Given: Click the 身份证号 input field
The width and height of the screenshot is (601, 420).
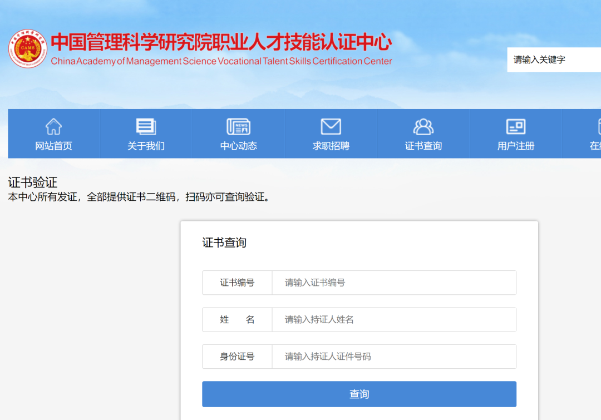Looking at the screenshot, I should click(394, 357).
